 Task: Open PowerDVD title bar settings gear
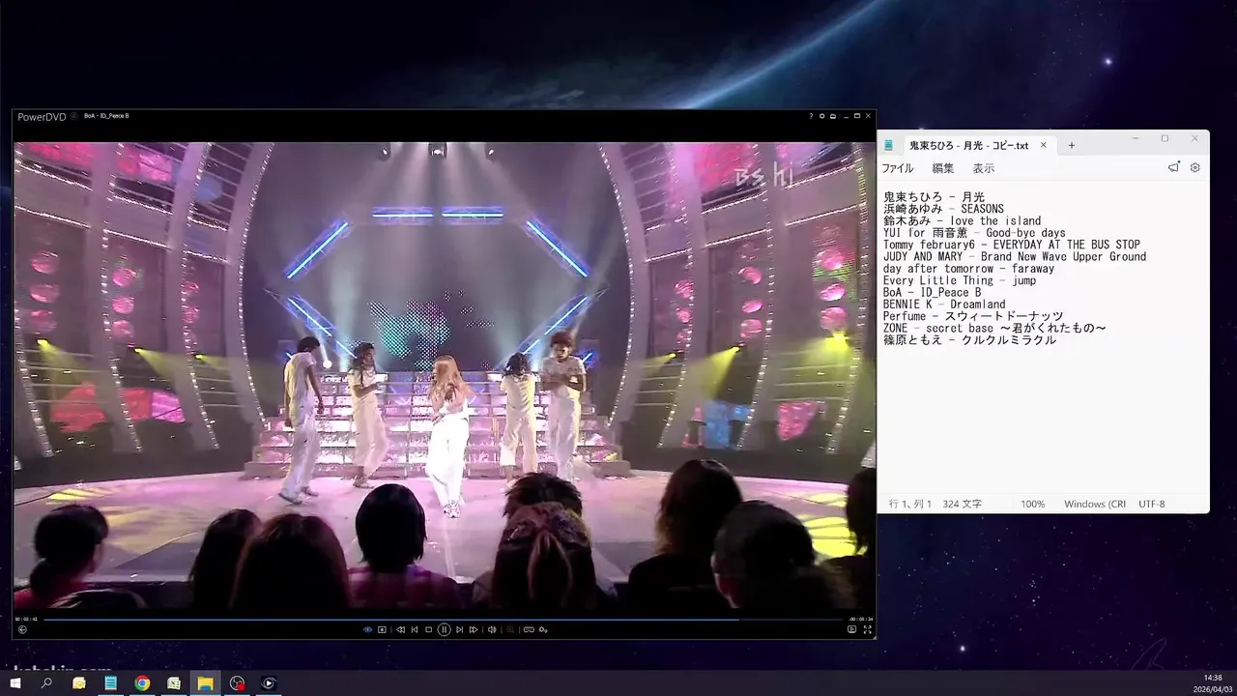(x=821, y=116)
